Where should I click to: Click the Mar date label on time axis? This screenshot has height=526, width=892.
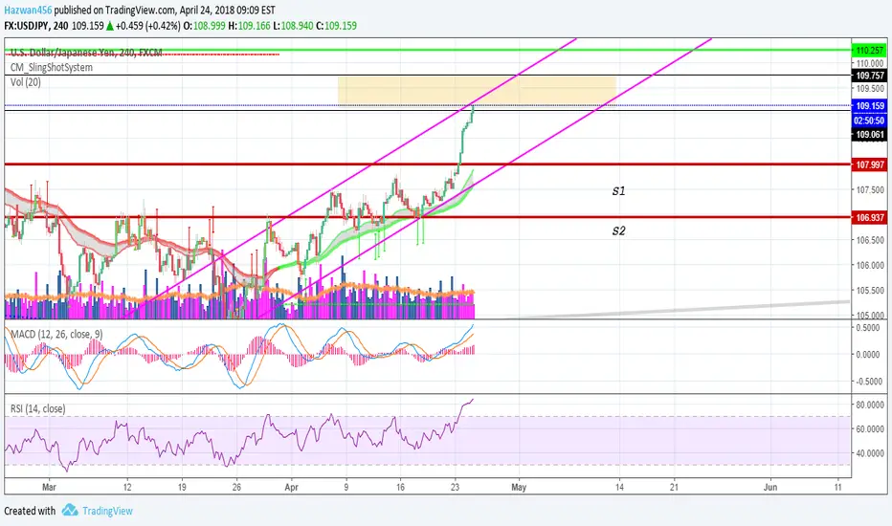tap(50, 488)
